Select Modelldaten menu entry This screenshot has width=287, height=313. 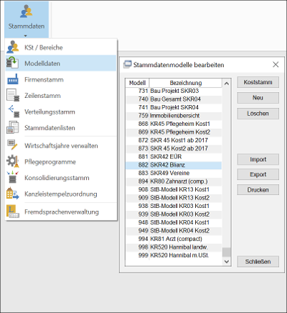61,63
